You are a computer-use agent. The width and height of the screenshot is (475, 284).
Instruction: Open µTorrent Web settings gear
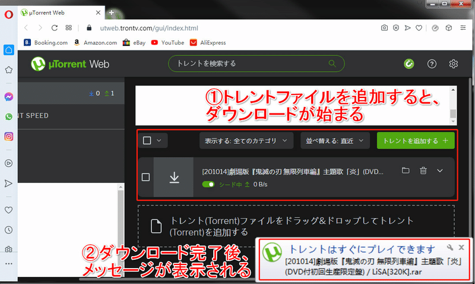(x=454, y=64)
